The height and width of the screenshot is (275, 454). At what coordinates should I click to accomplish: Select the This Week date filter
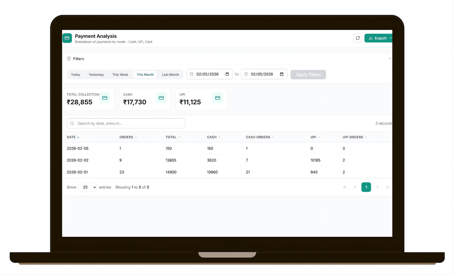pyautogui.click(x=120, y=74)
